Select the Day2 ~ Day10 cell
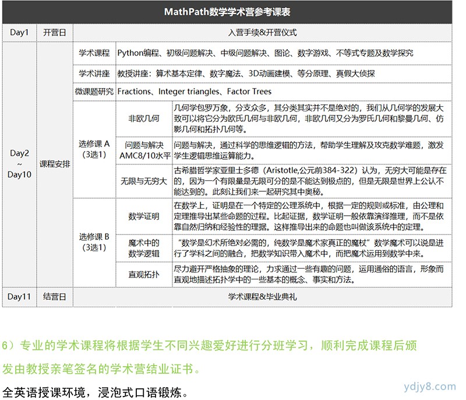 19,164
